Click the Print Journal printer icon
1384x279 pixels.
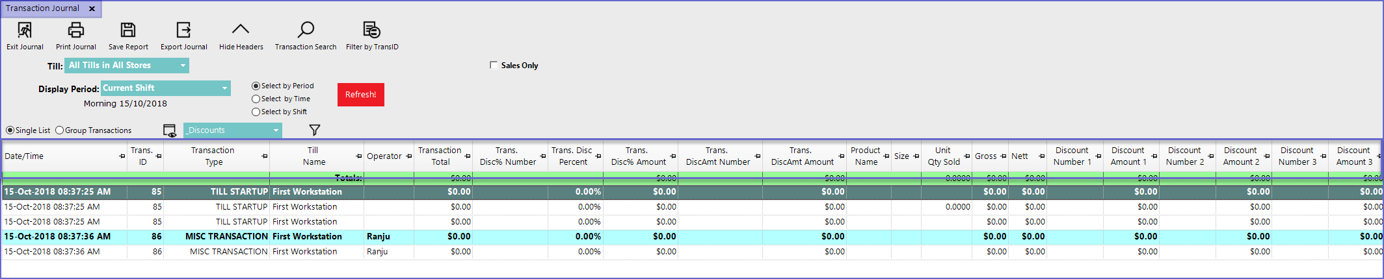[x=76, y=30]
